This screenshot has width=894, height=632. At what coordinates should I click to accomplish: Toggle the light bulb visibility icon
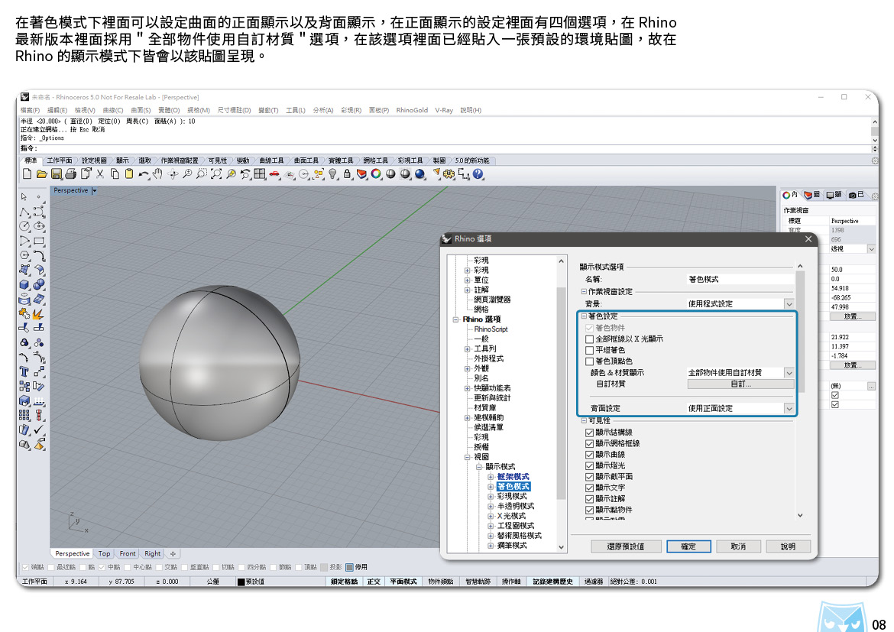[333, 174]
